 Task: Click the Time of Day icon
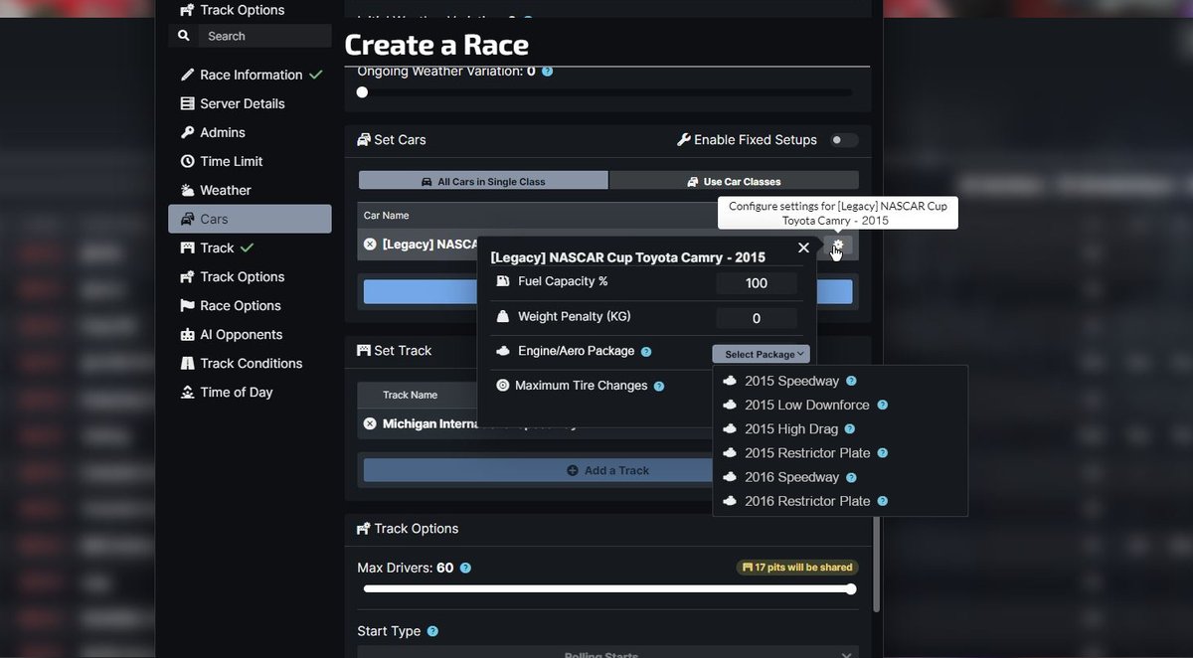click(187, 392)
